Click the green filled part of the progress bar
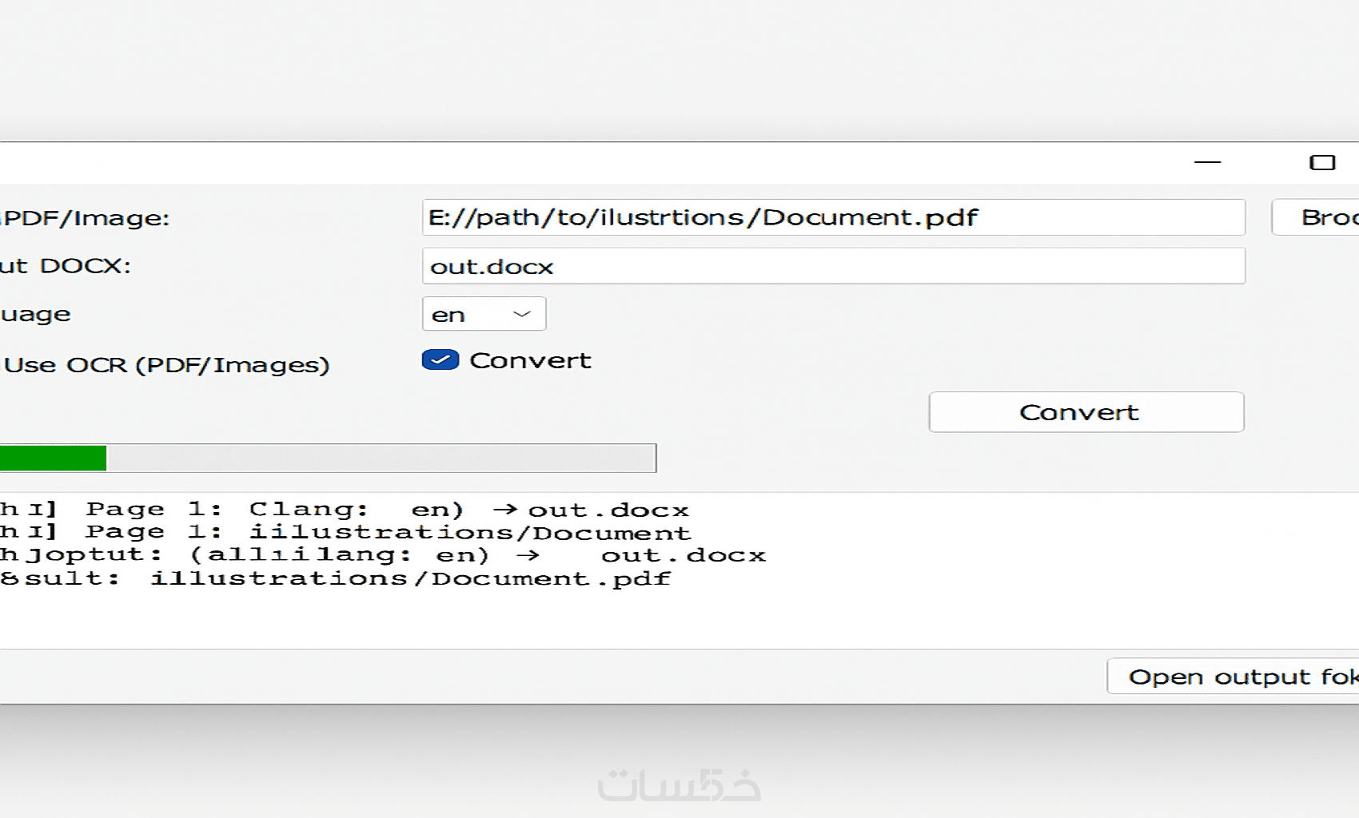The width and height of the screenshot is (1359, 818). [x=53, y=459]
